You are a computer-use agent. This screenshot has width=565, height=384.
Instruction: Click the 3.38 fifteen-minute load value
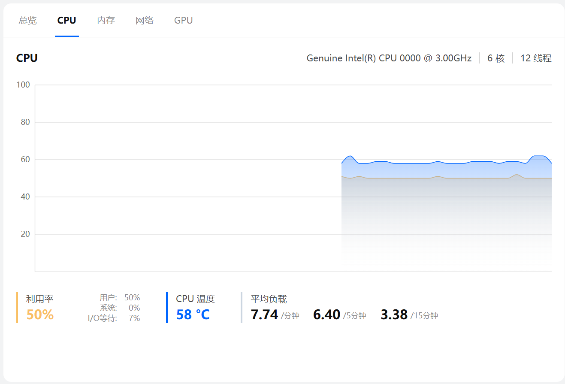coord(394,314)
